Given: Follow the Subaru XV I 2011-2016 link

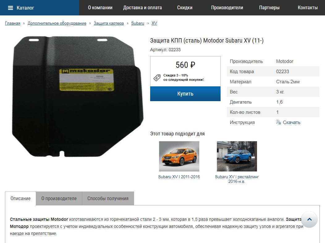Looking at the screenshot, I should [x=179, y=177].
